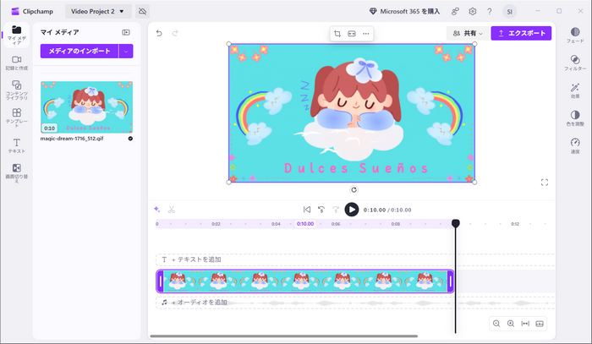
Task: Select the crop tool above preview
Action: 337,34
